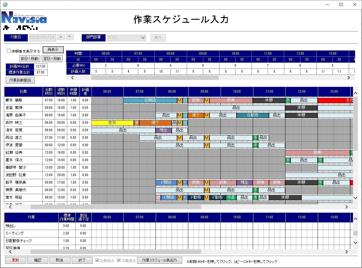Toggle the 休暇者を表示する checkbox

[9, 51]
